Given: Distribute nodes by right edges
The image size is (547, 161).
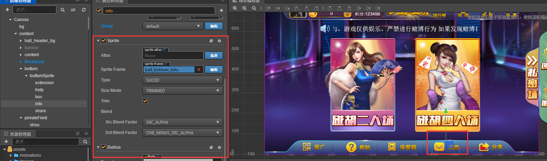Looking at the screenshot, I should (378, 8).
